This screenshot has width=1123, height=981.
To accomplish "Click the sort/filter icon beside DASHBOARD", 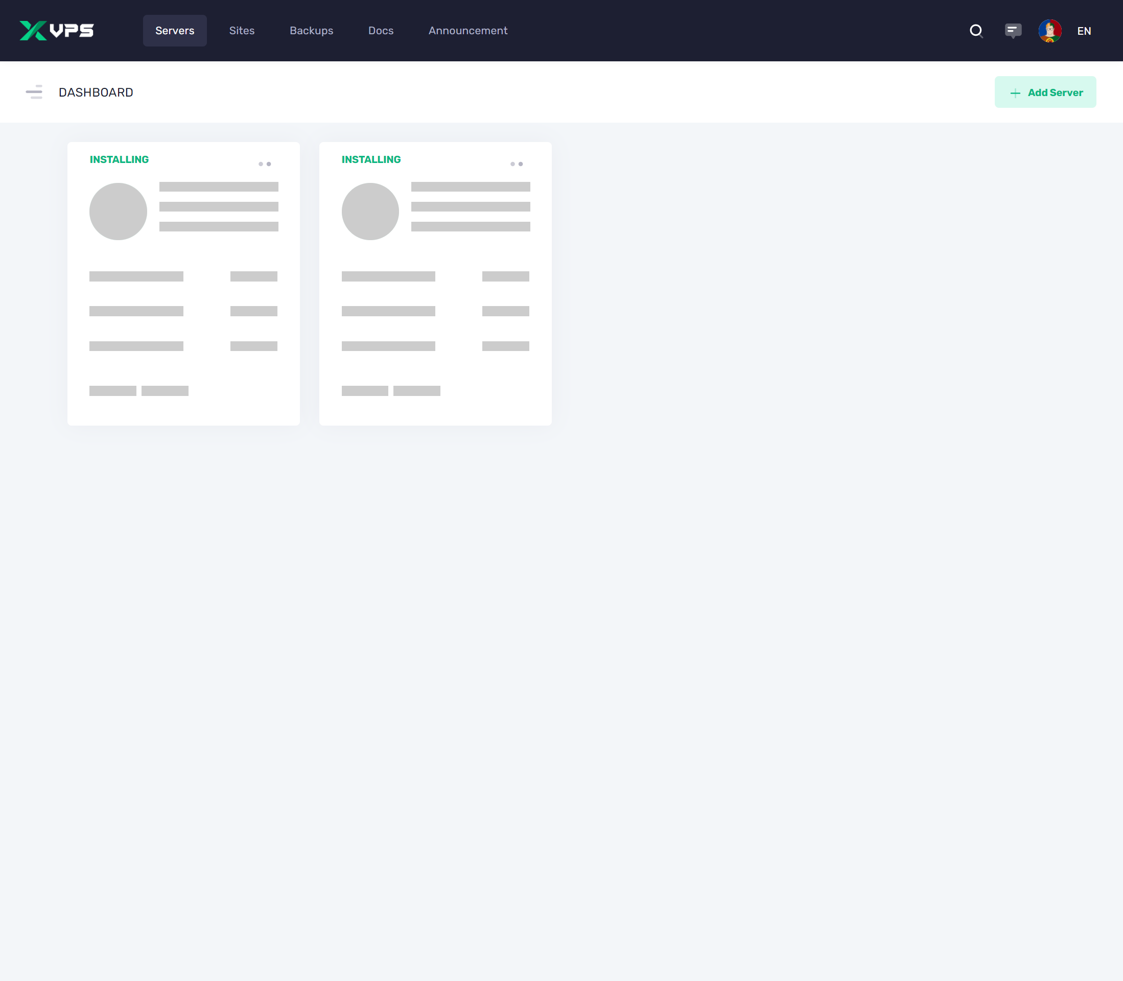I will click(x=34, y=92).
